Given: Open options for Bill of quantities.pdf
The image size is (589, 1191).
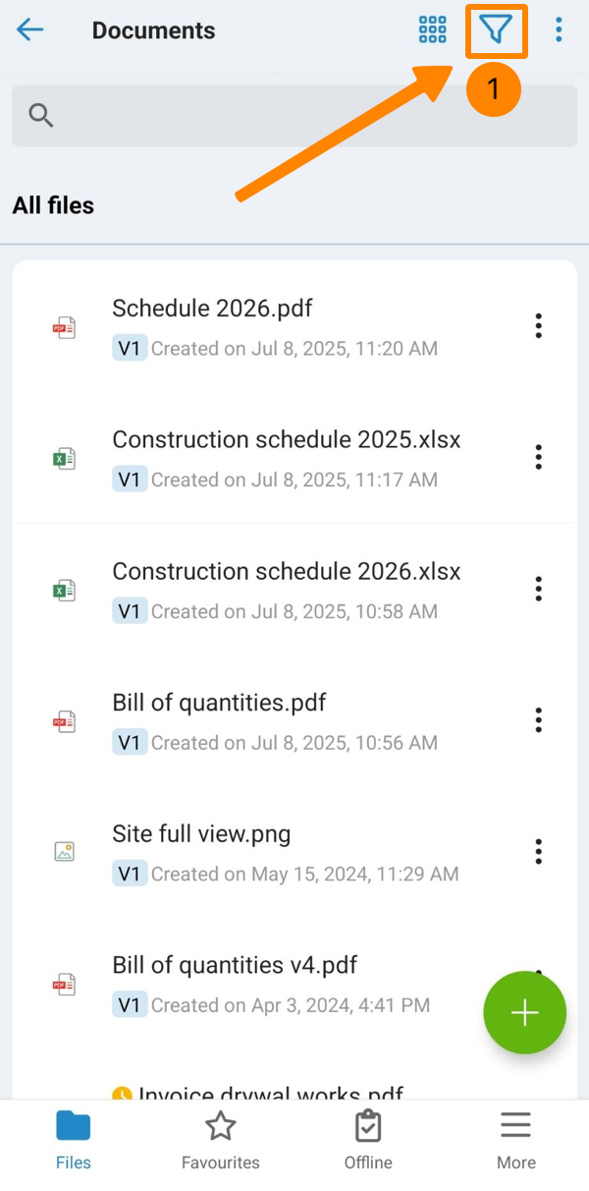Looking at the screenshot, I should pos(538,720).
